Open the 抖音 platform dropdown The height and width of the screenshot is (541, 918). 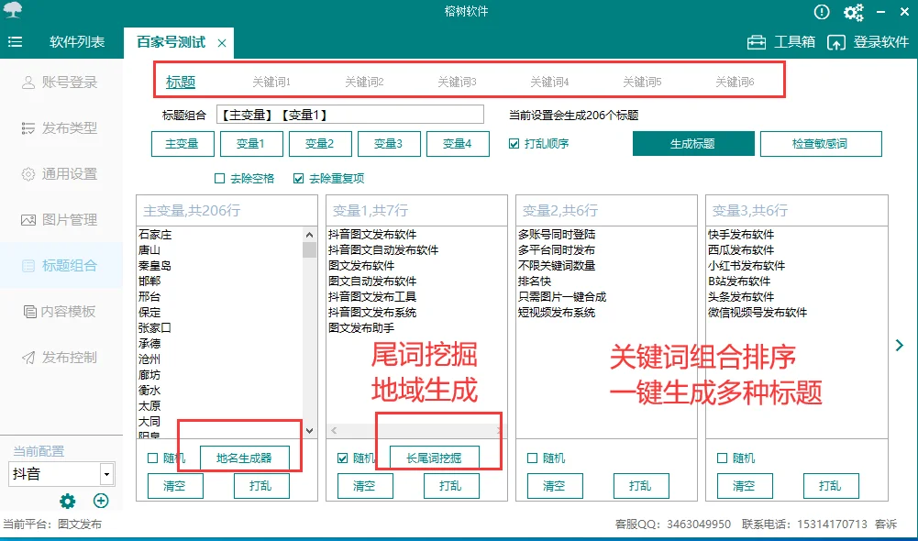click(x=60, y=472)
